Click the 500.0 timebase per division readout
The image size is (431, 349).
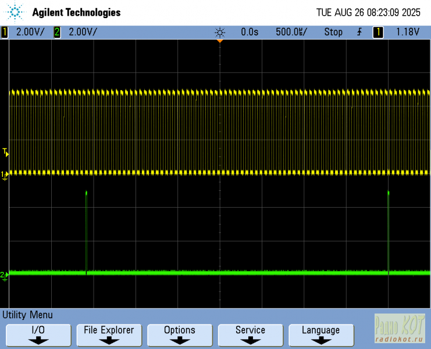pyautogui.click(x=290, y=33)
